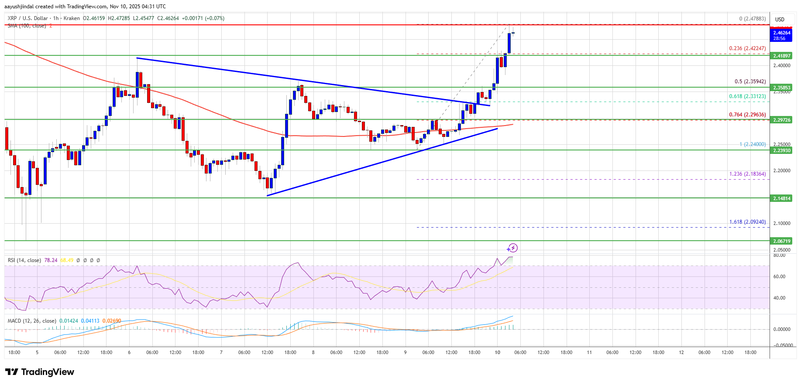Click the date 10 on the time axis
Image resolution: width=801 pixels, height=385 pixels.
(x=497, y=352)
